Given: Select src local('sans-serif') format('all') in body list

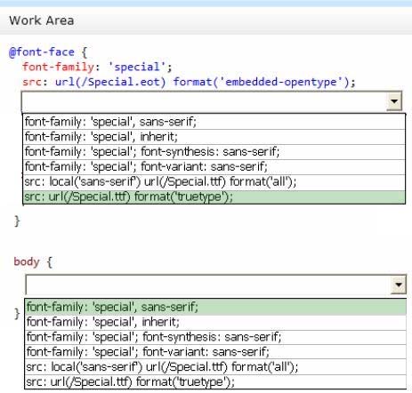Looking at the screenshot, I should pos(215,367).
